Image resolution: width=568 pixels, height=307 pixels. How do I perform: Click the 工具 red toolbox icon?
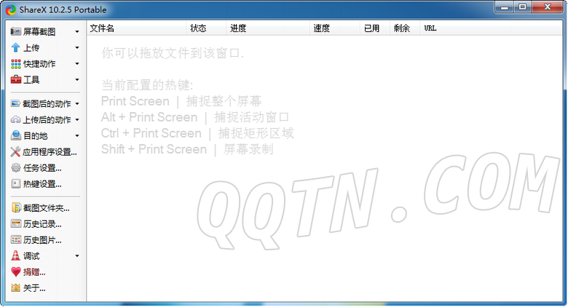(x=15, y=79)
